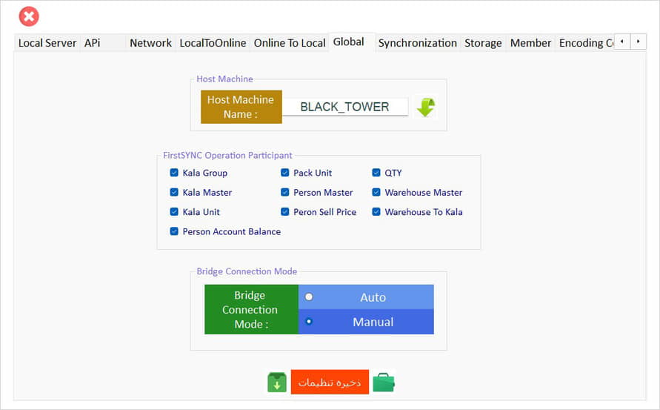Open the Storage tab
The image size is (660, 410).
tap(483, 43)
